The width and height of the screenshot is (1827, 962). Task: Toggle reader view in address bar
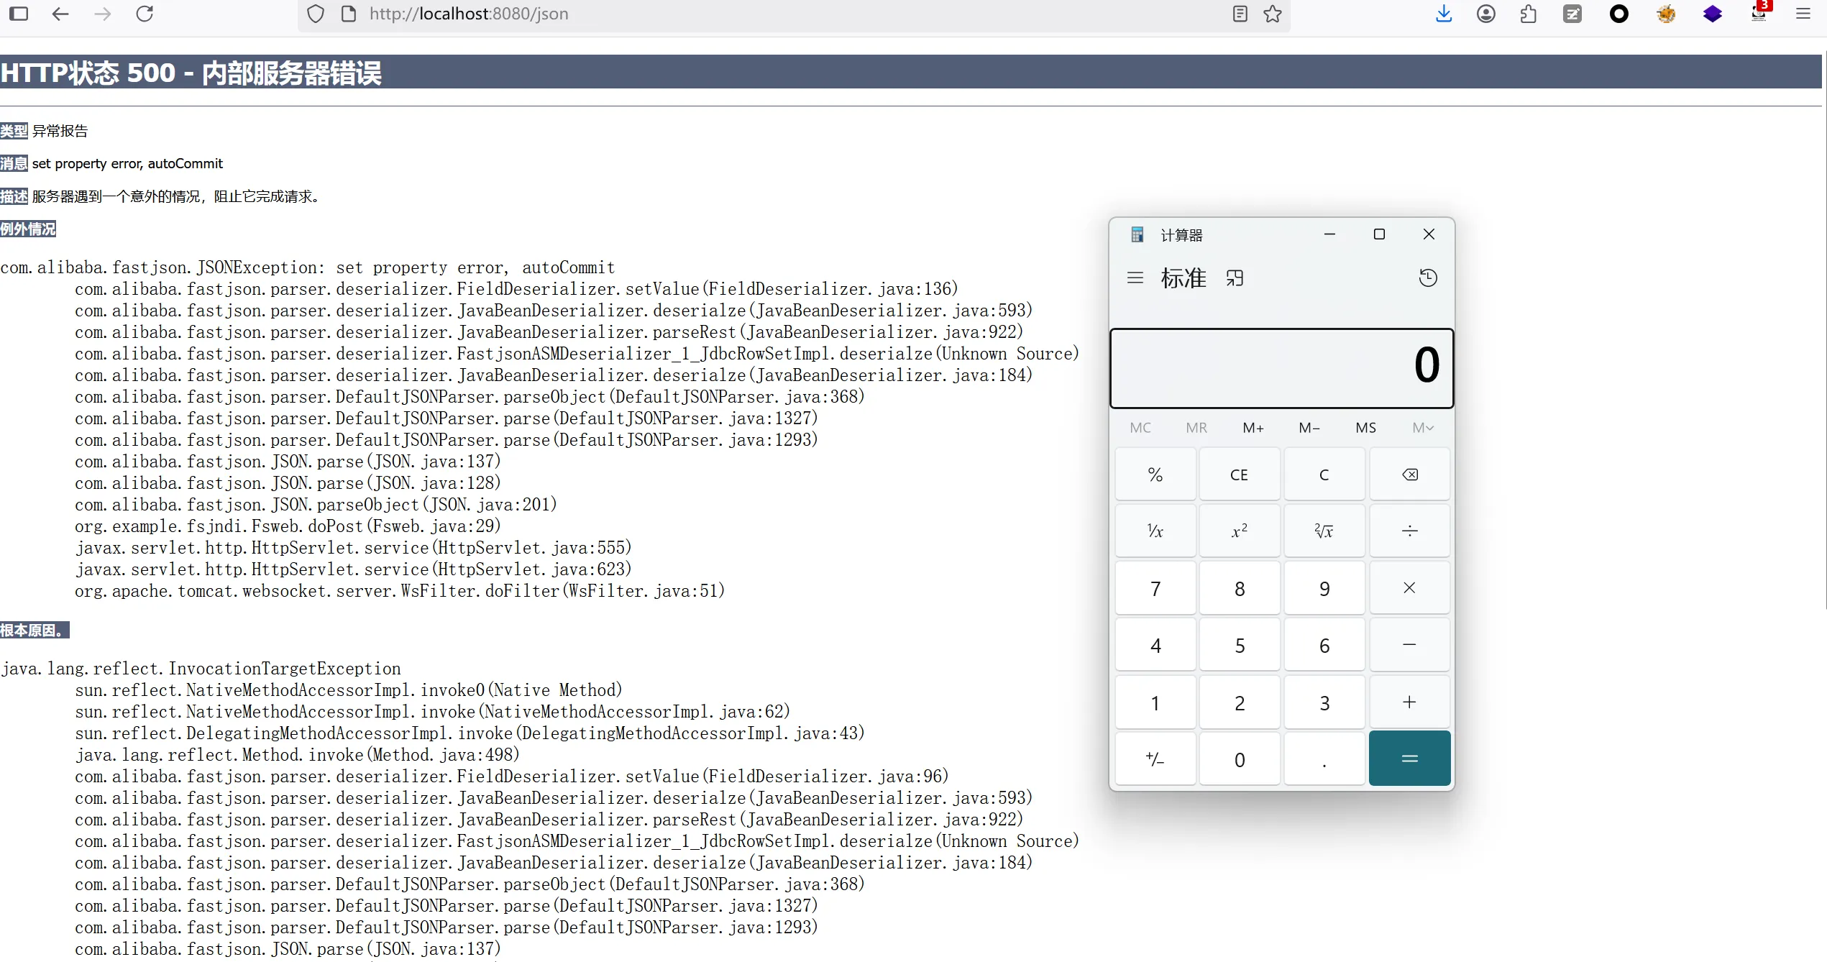tap(1240, 14)
